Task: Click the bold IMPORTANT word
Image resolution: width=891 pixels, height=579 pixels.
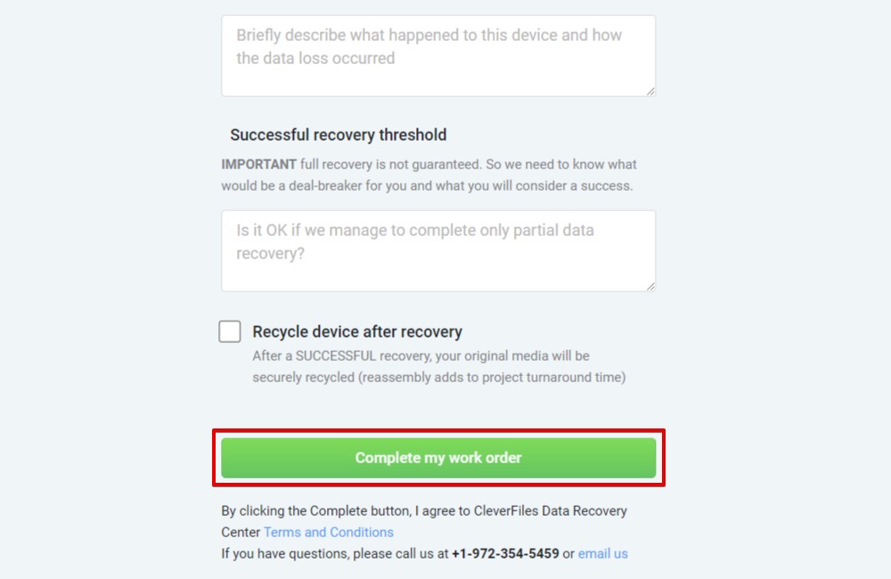Action: pyautogui.click(x=258, y=164)
